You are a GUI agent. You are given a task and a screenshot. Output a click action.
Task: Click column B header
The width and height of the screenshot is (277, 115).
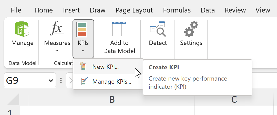(x=112, y=99)
